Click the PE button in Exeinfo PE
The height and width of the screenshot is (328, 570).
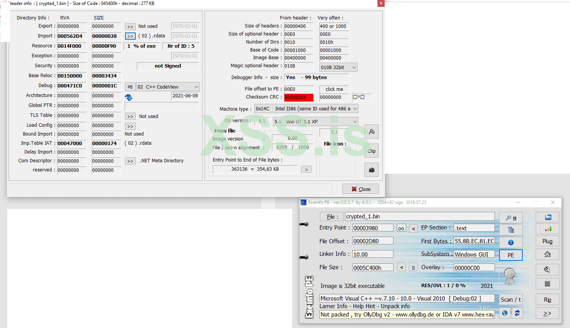point(511,255)
